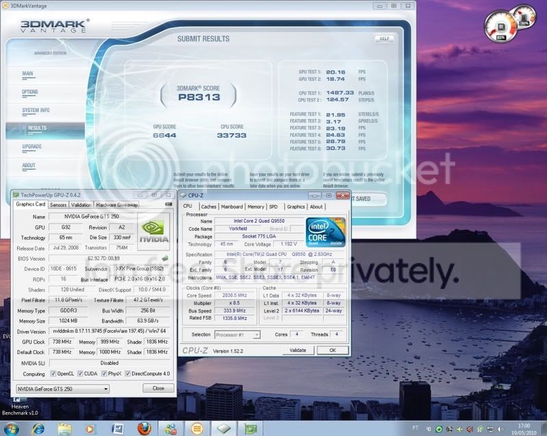Screen dimensions: 547x436
Task: Click the camera screenshot icon in GPU-Z
Action: point(168,204)
